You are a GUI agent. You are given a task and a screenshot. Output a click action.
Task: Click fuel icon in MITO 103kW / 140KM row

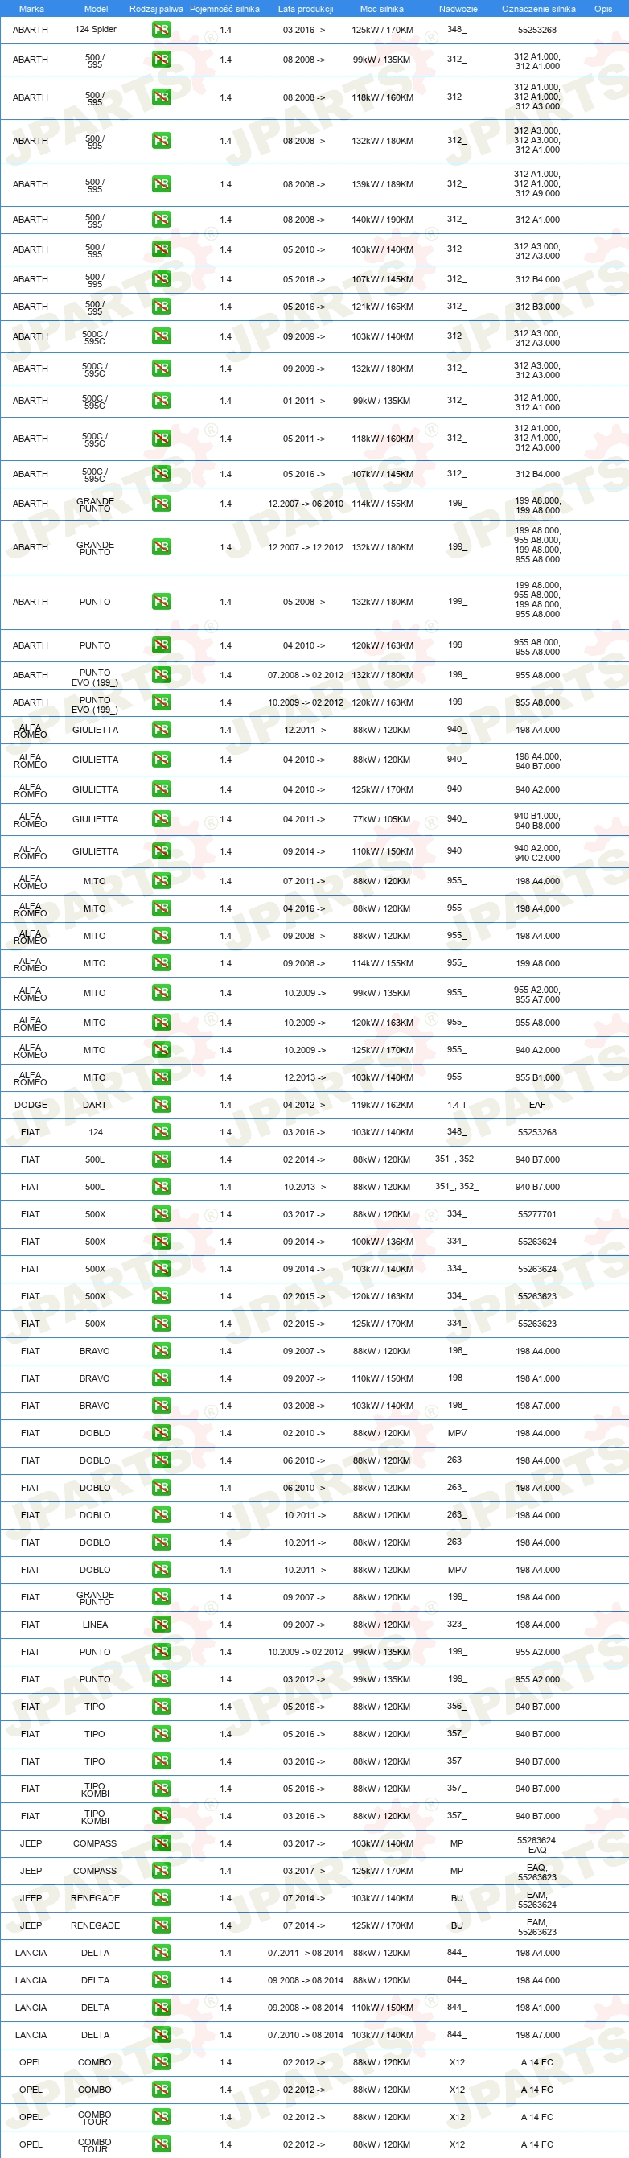[x=161, y=1077]
